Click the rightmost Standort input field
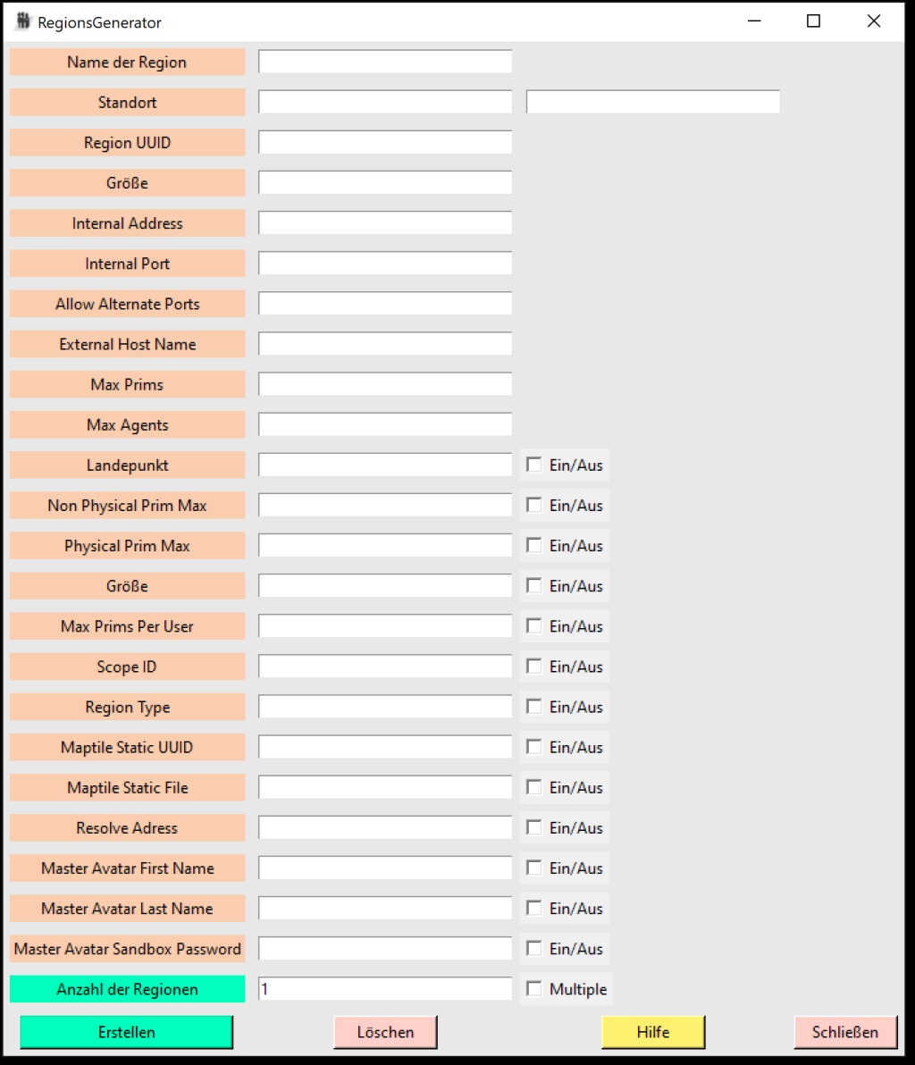 point(653,102)
